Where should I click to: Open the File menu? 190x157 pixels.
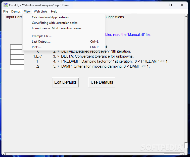pyautogui.click(x=6, y=12)
